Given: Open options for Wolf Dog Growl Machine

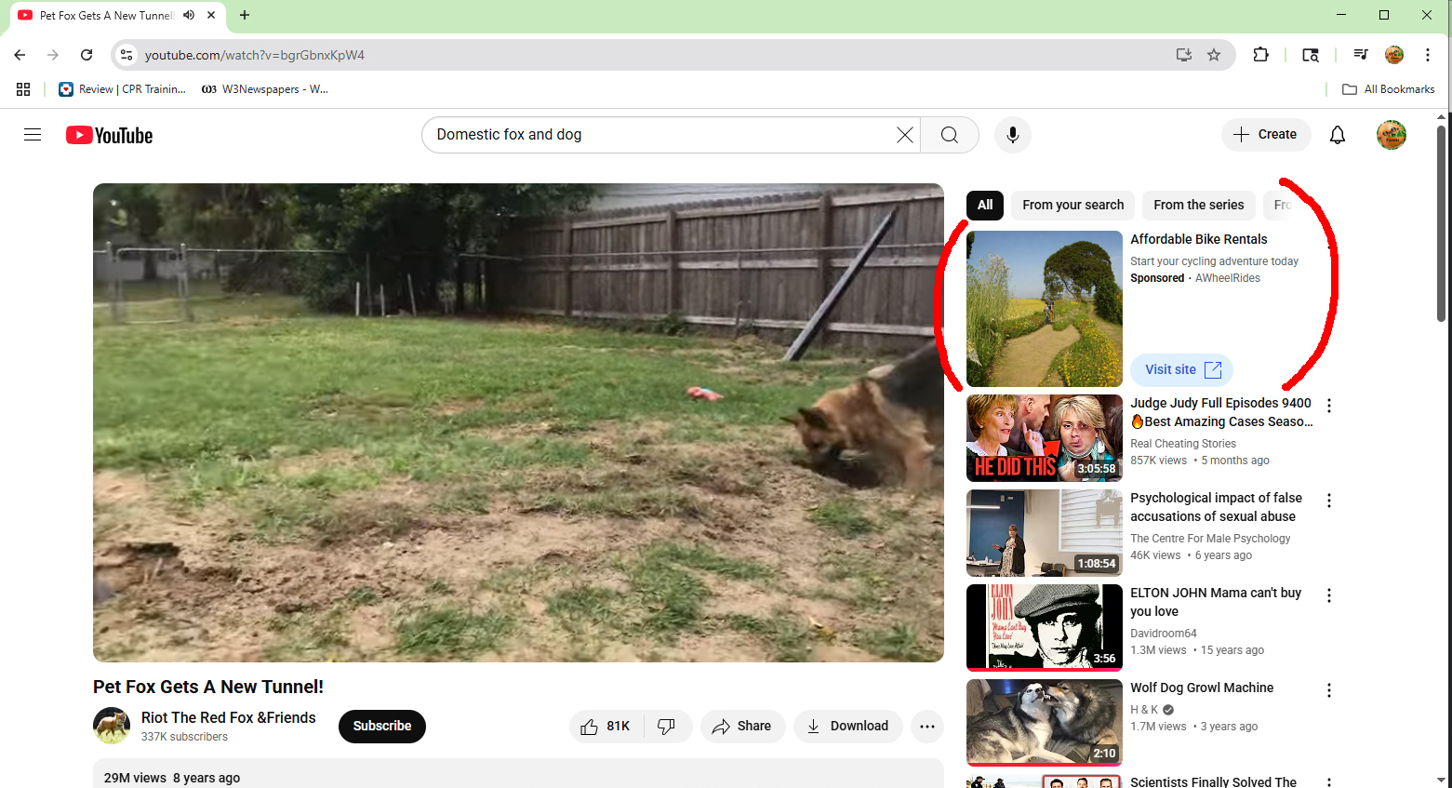Looking at the screenshot, I should tap(1329, 690).
